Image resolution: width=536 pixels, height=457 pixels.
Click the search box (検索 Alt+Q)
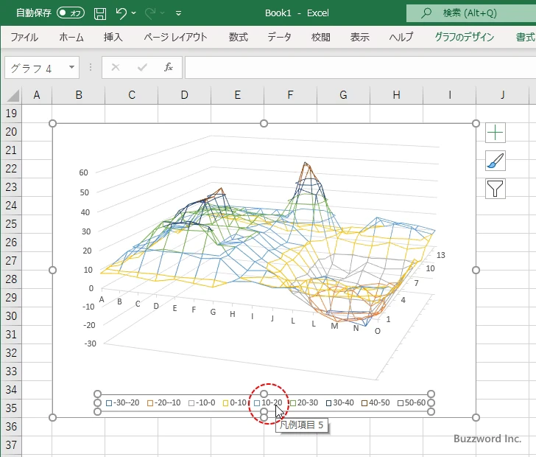[x=471, y=13]
